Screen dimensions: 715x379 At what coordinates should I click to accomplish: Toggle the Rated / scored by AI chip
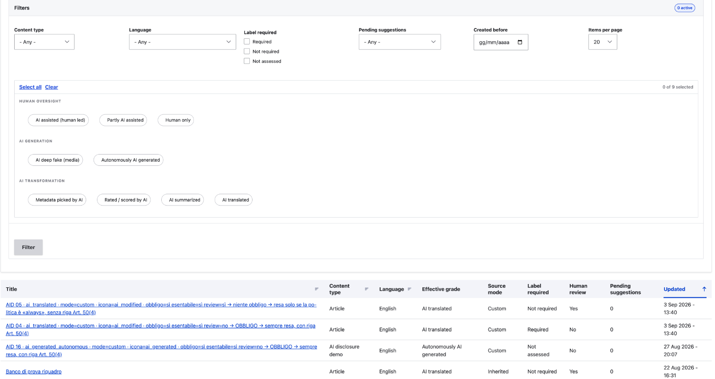coord(124,200)
